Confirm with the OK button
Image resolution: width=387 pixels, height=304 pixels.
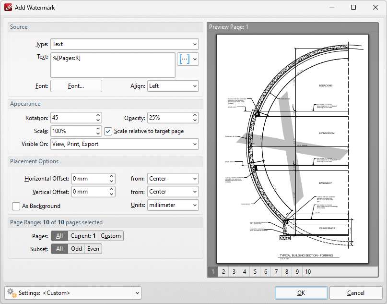(301, 293)
